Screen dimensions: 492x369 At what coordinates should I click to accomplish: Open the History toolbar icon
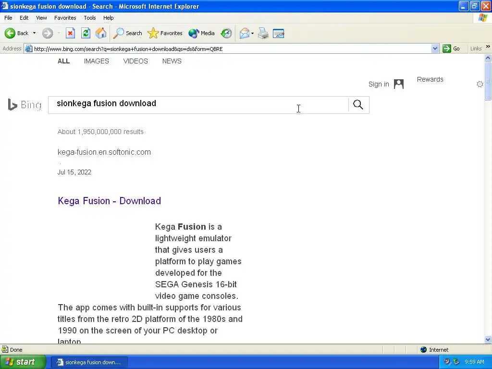[226, 33]
